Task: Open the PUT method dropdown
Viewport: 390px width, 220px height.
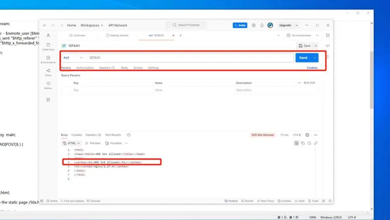Action: [73, 58]
